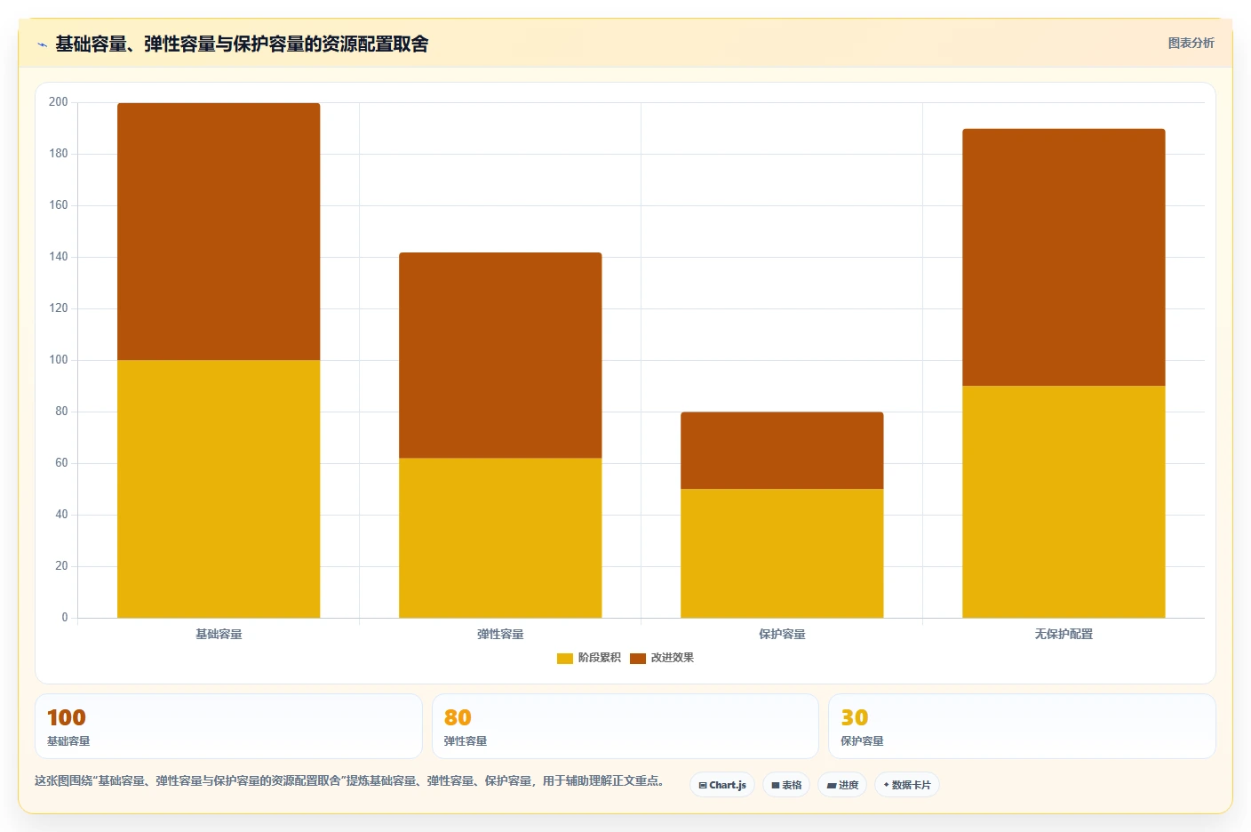Click the y-axis tick label 20
The height and width of the screenshot is (832, 1251).
61,566
